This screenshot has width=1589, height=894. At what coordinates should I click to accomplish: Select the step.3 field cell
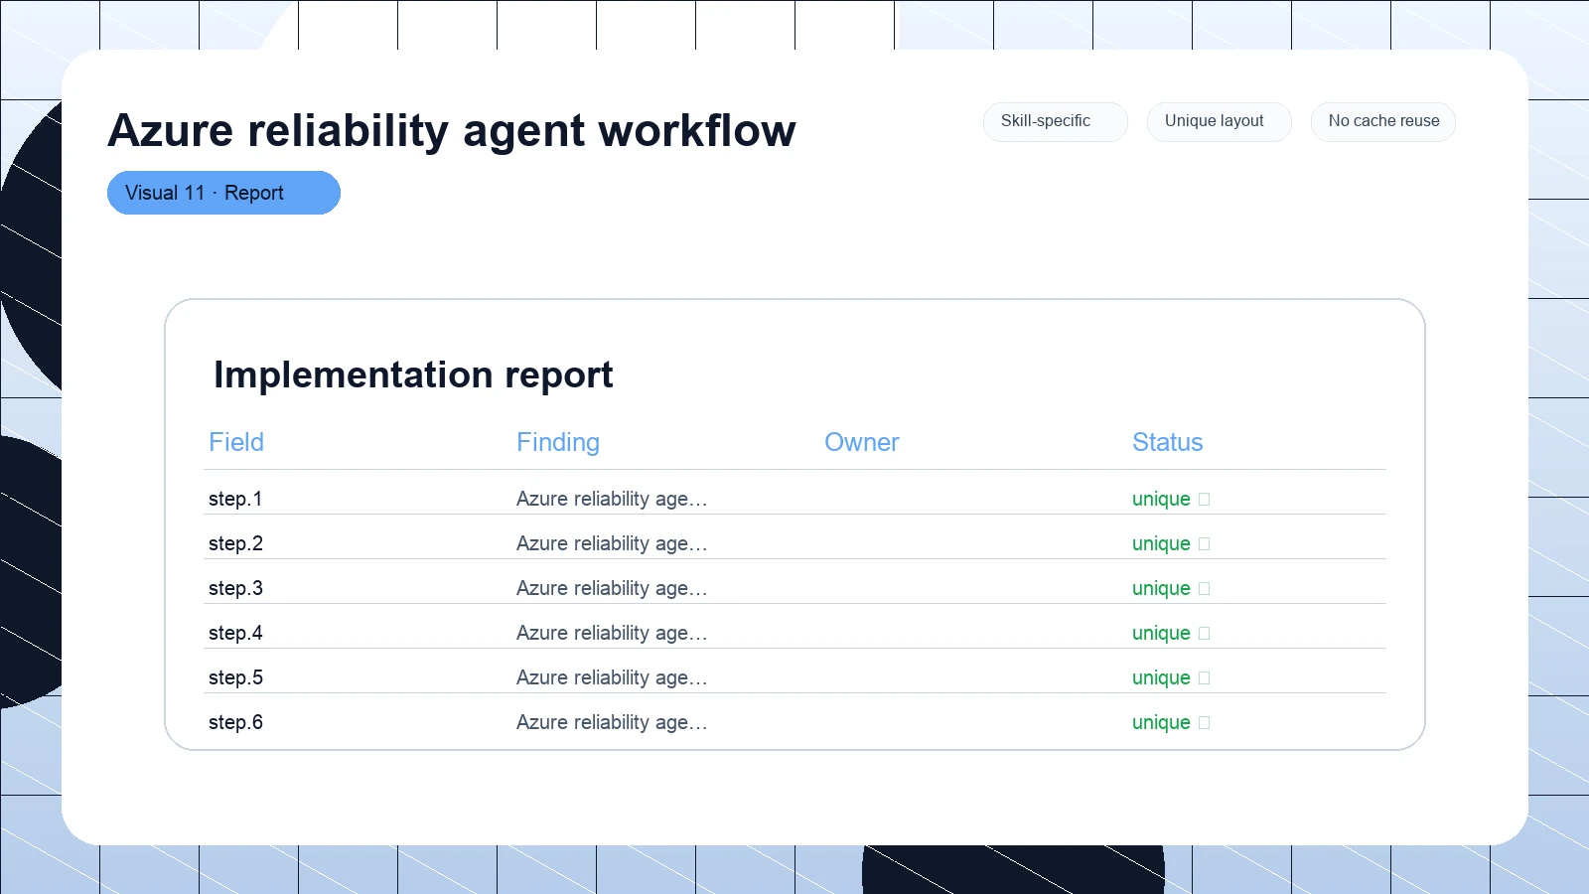click(235, 588)
